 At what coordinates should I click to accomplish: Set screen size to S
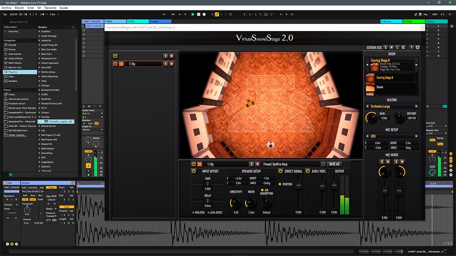tap(385, 47)
